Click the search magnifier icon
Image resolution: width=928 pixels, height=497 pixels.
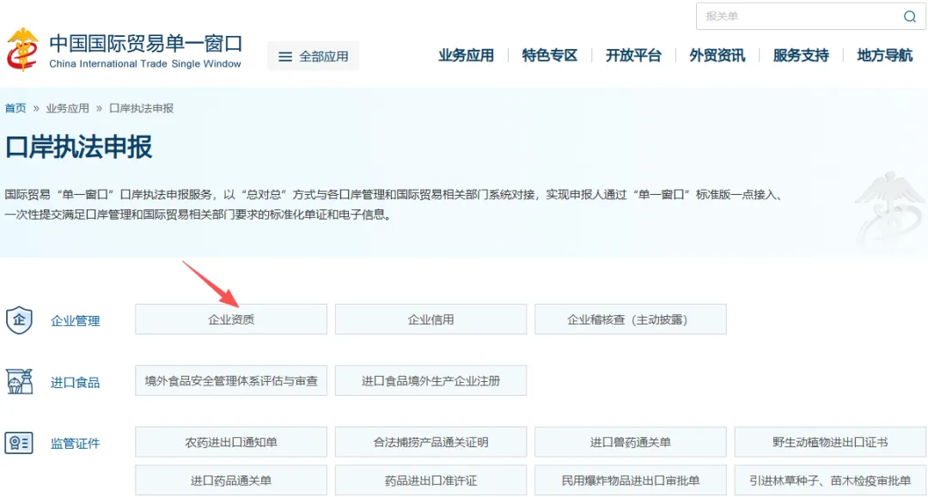pyautogui.click(x=910, y=16)
